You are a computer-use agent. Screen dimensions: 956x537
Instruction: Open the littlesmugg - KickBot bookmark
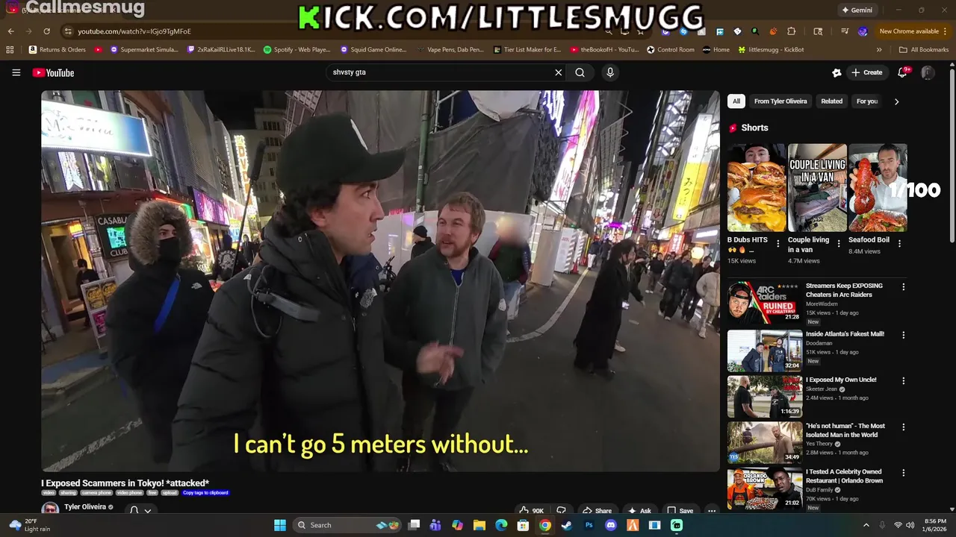(x=771, y=50)
